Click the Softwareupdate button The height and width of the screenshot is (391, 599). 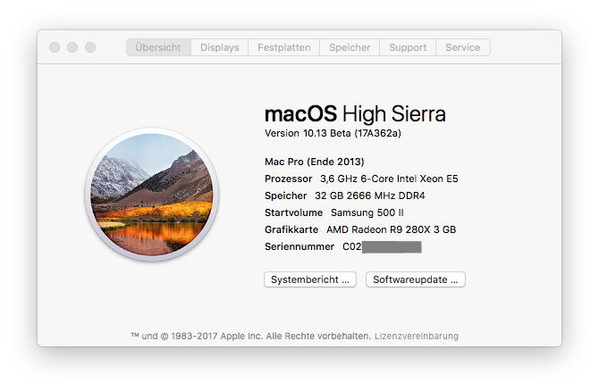point(415,279)
